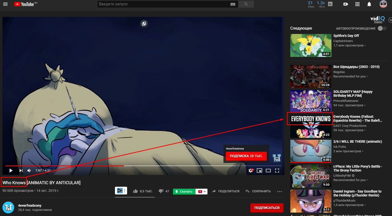Click channel name LittleshyFiM
This screenshot has width=392, height=216.
[343, 175]
